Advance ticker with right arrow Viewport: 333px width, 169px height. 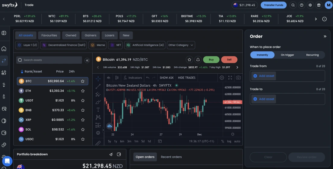pos(316,19)
